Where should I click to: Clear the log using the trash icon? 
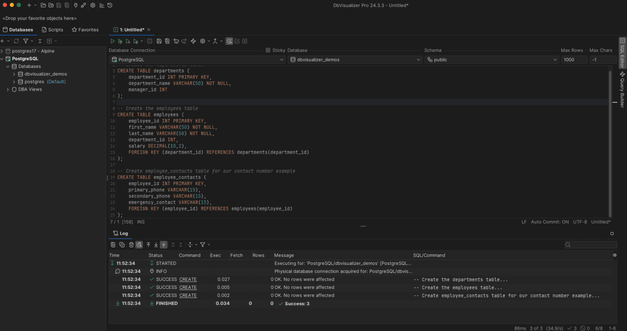[x=131, y=244]
